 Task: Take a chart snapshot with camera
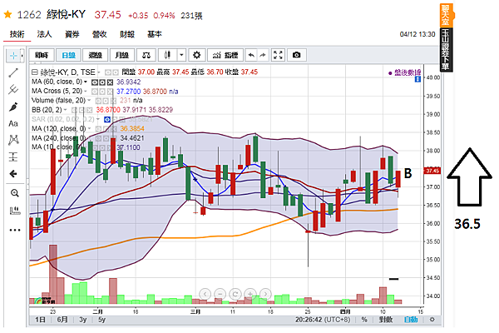[297, 55]
